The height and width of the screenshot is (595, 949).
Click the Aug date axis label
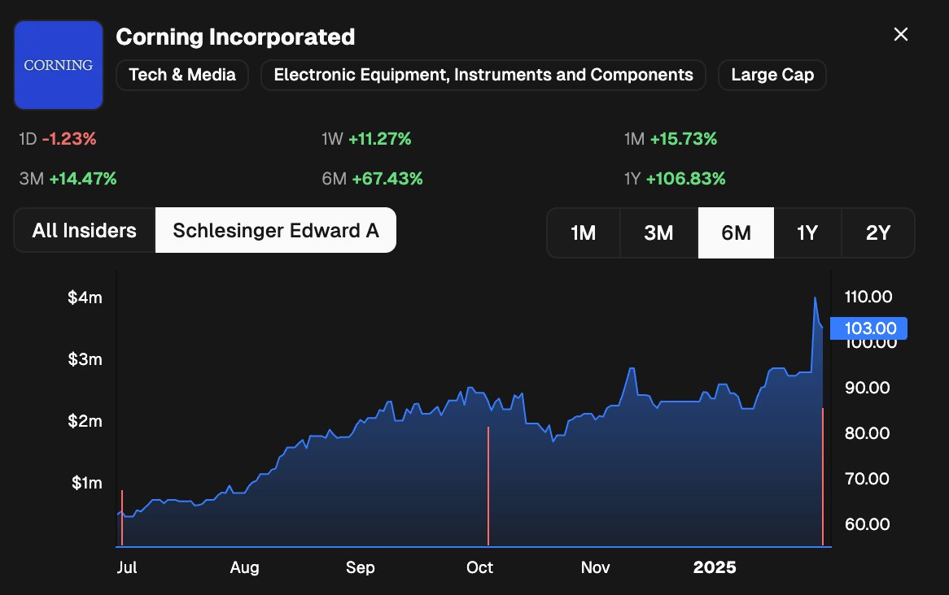tap(244, 568)
